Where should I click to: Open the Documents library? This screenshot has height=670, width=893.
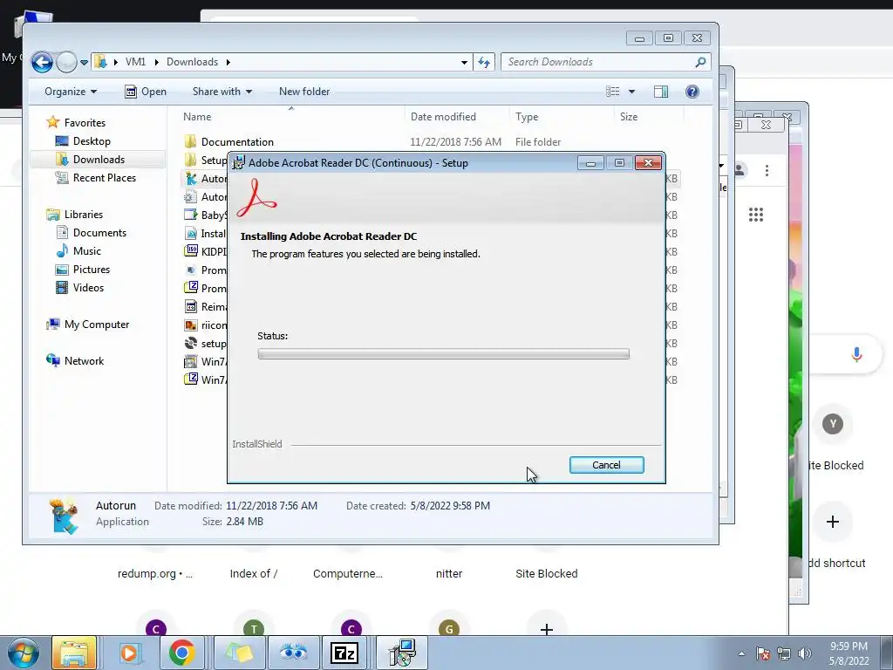[x=99, y=232]
